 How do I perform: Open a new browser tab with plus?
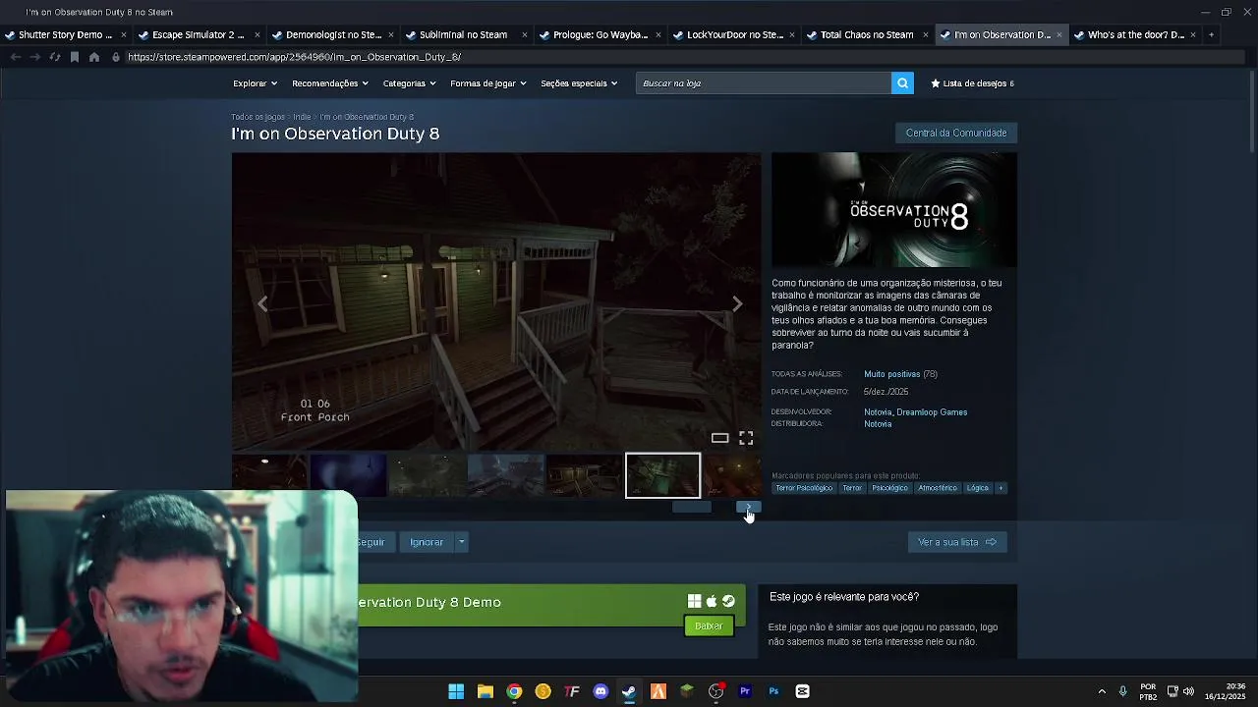coord(1211,34)
